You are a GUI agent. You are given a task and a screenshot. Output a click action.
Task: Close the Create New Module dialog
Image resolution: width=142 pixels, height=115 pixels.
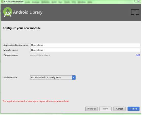[x=138, y=1]
